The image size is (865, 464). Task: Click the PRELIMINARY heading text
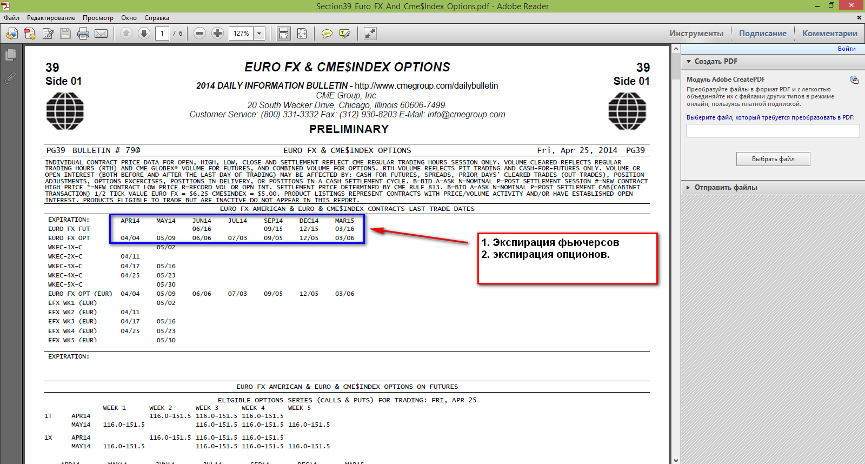pos(349,129)
